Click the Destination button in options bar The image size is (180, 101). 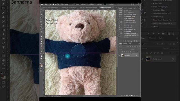(x=83, y=4)
